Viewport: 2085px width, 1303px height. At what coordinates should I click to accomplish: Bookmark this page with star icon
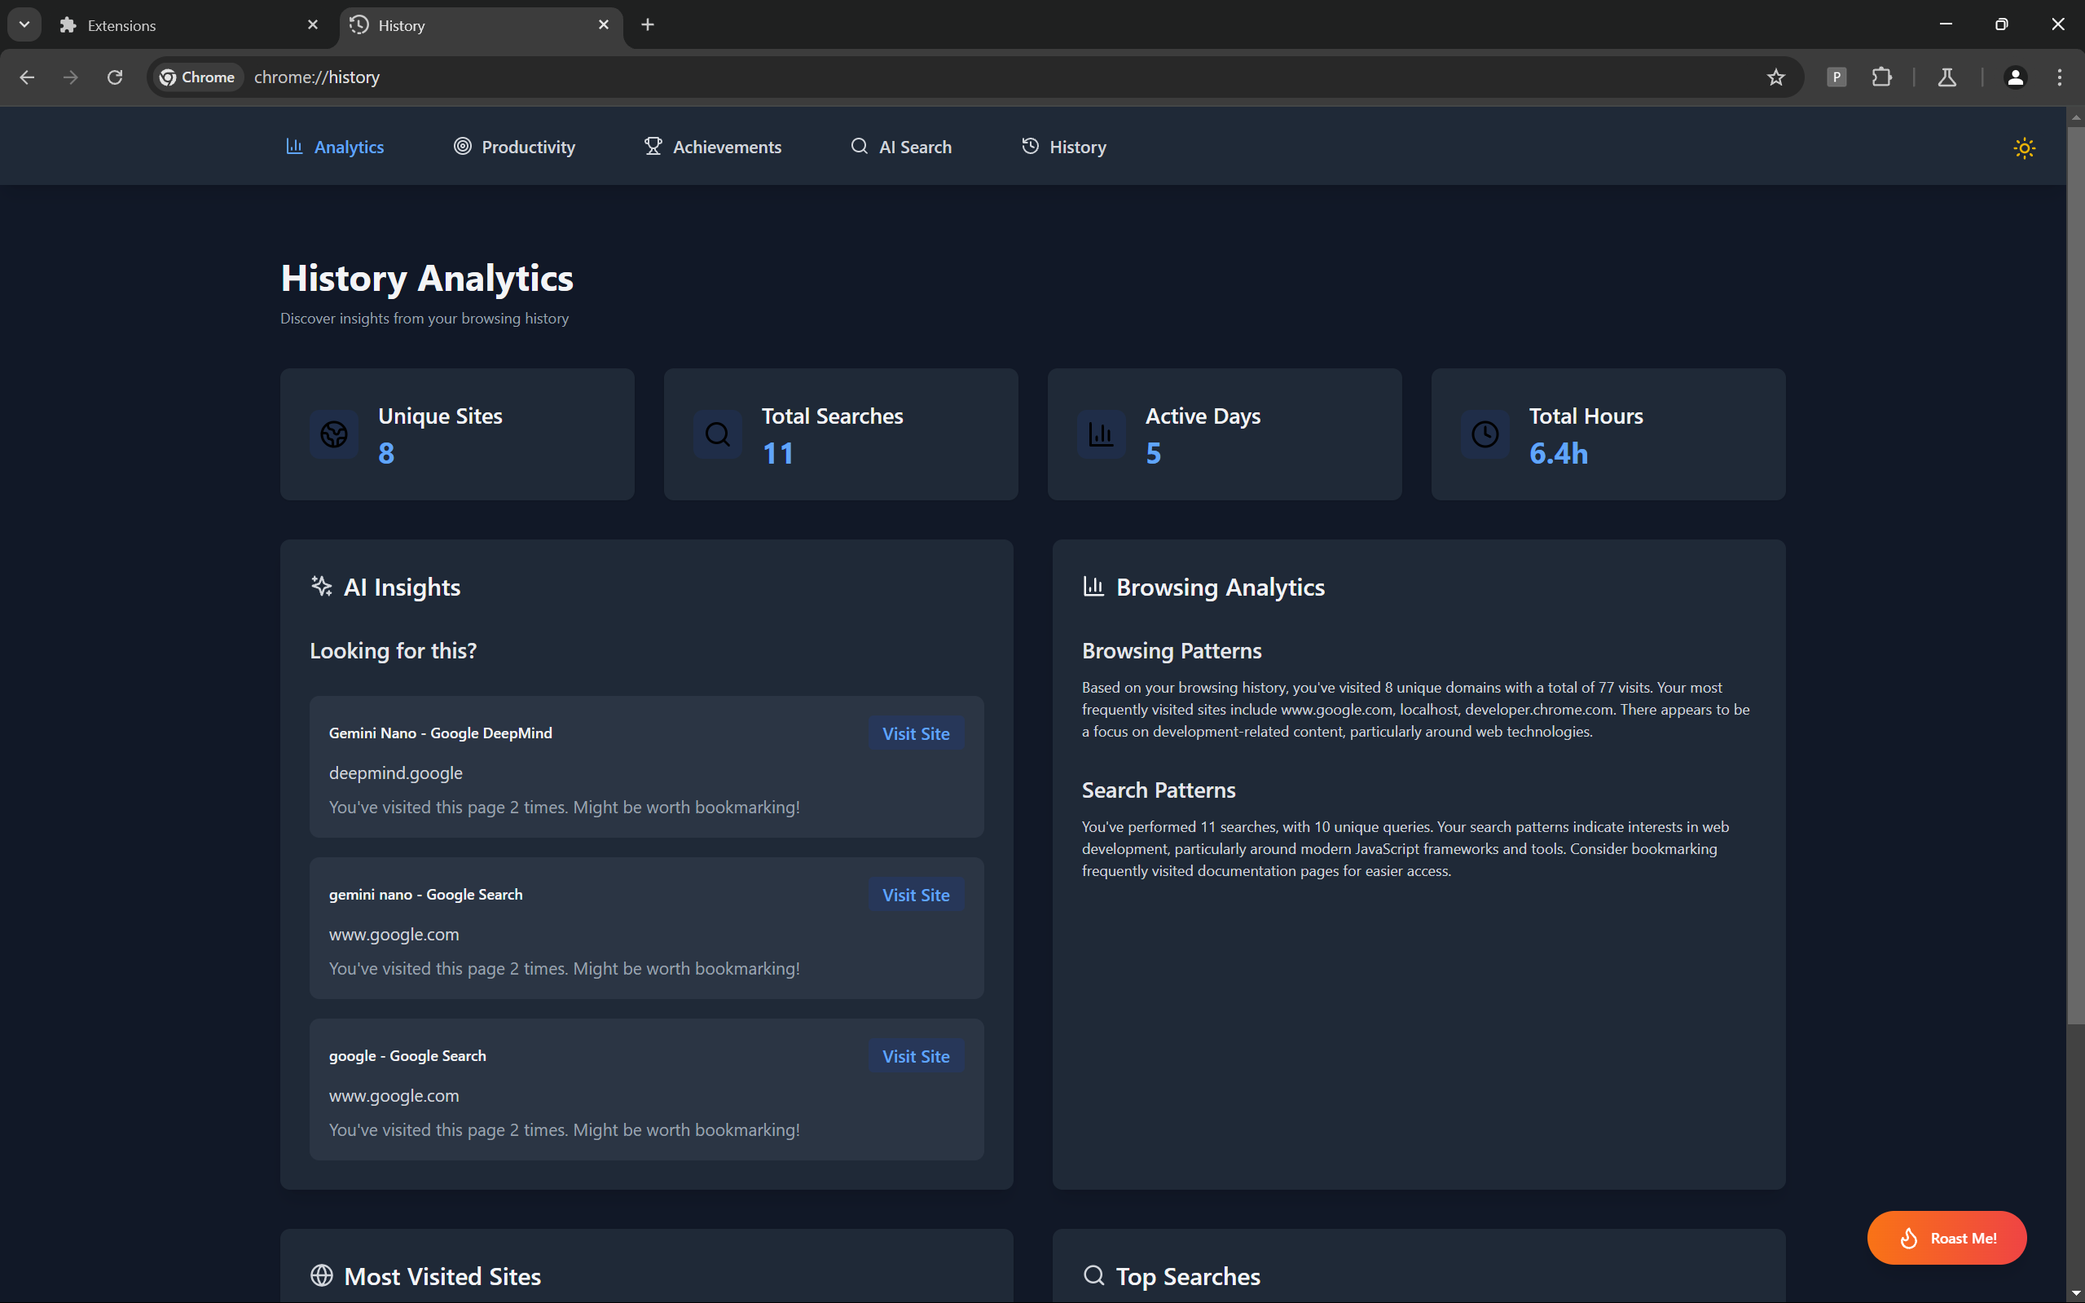coord(1775,77)
